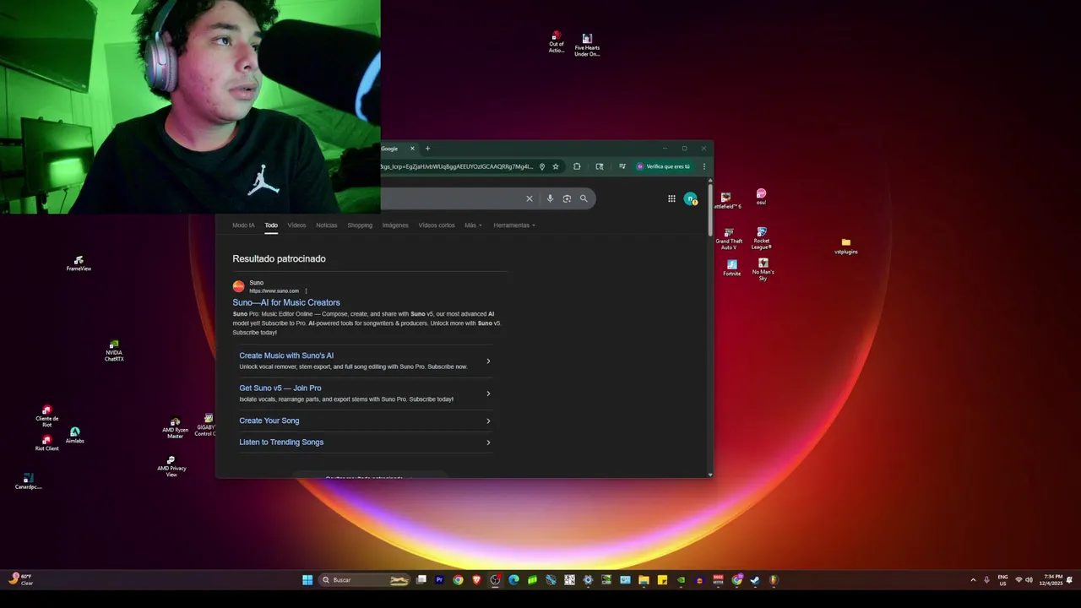Click the Verifica que eres tú button
The image size is (1081, 608).
664,166
